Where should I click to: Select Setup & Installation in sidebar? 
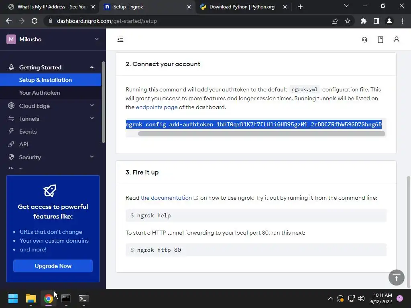click(51, 80)
